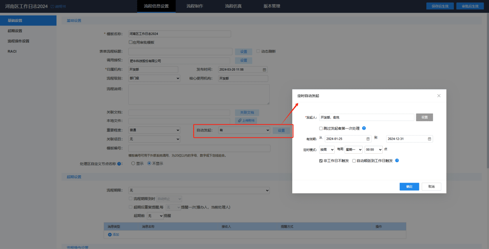The width and height of the screenshot is (489, 249).
Task: Click the icon beside title 河南区工作日志2024
Action: coord(52,6)
